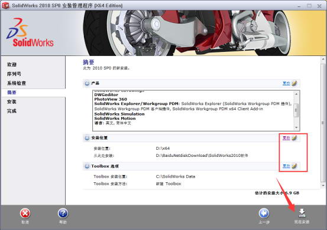Collapse the Products (产品) section
The image size is (327, 230).
[x=87, y=83]
